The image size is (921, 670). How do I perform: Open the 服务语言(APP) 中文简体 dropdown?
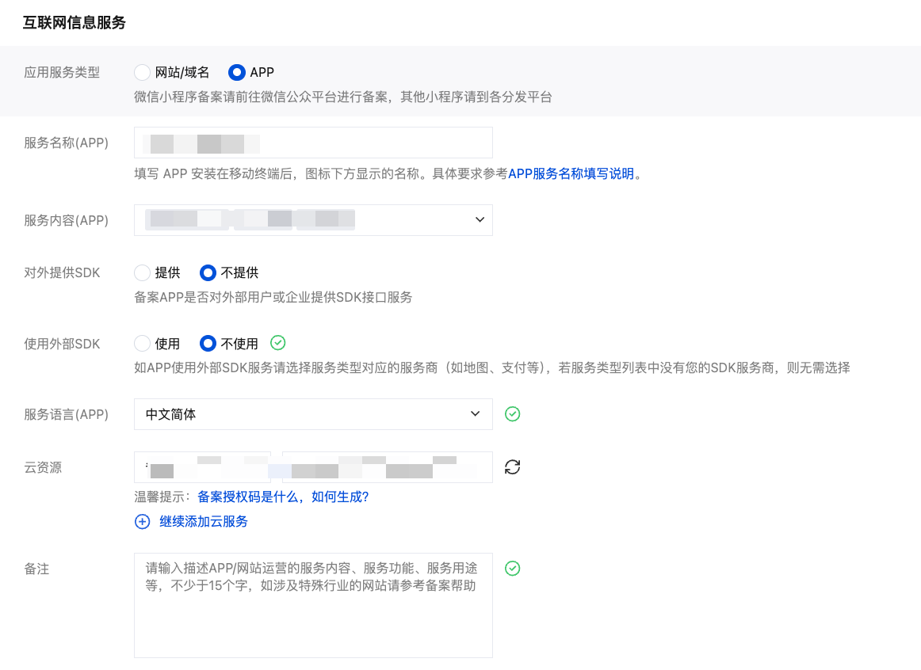point(313,414)
